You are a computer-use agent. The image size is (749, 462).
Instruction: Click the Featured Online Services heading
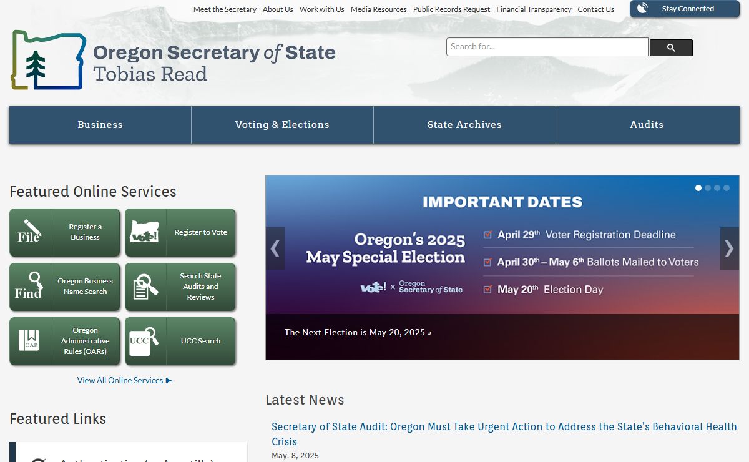pyautogui.click(x=93, y=192)
